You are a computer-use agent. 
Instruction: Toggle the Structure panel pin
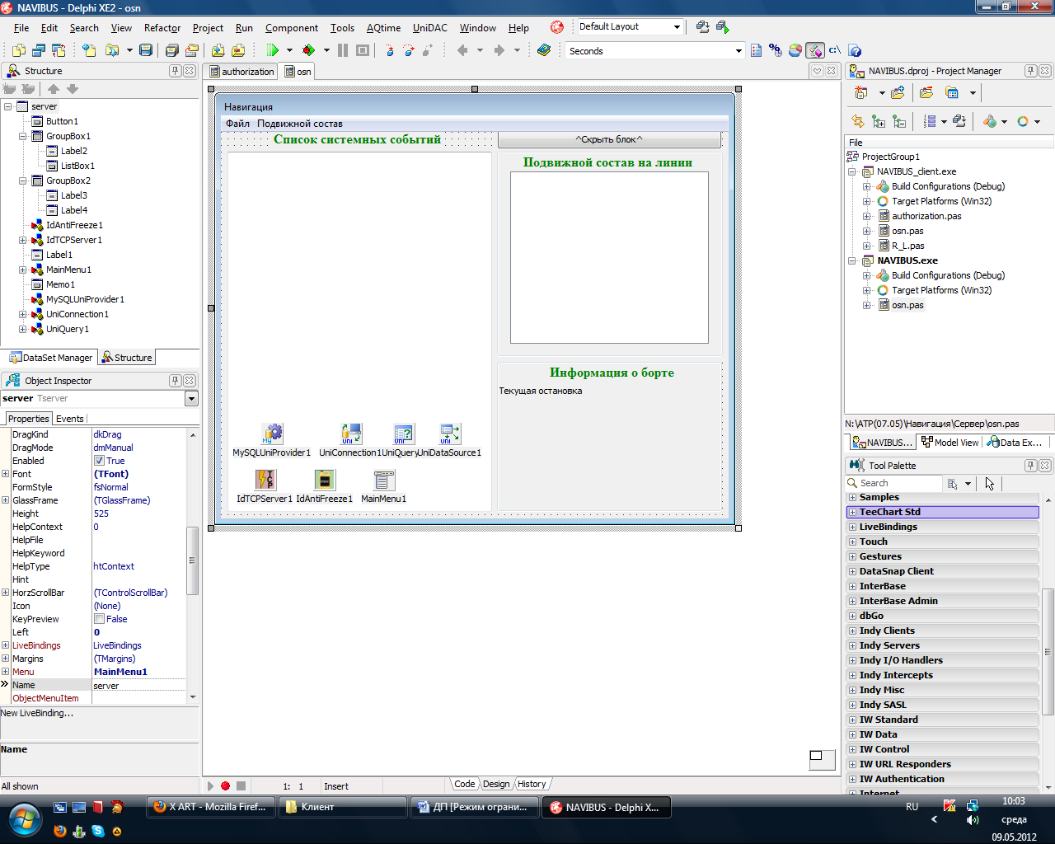[175, 71]
